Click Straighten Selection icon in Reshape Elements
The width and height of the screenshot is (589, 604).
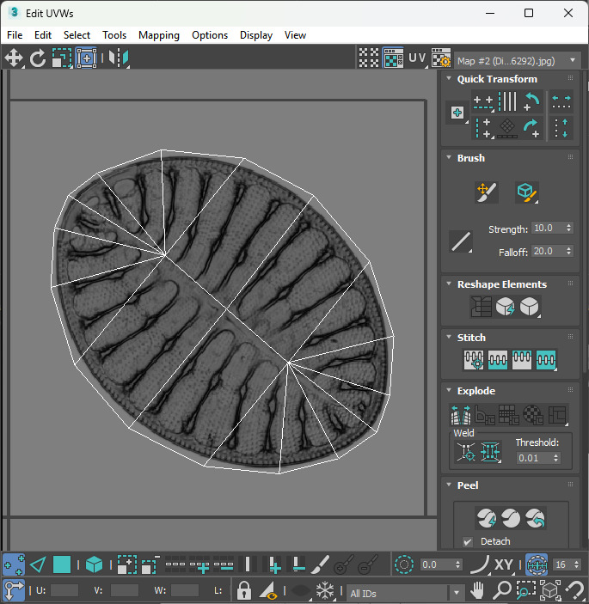pyautogui.click(x=482, y=307)
